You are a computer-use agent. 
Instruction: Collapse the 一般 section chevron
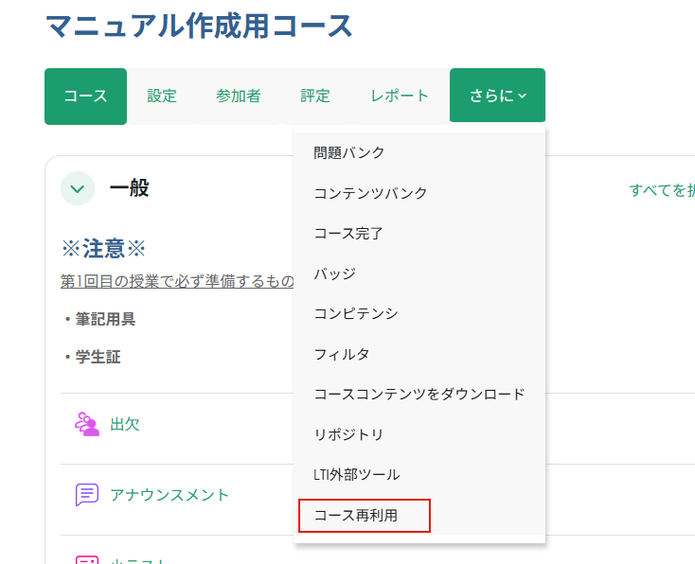point(78,188)
